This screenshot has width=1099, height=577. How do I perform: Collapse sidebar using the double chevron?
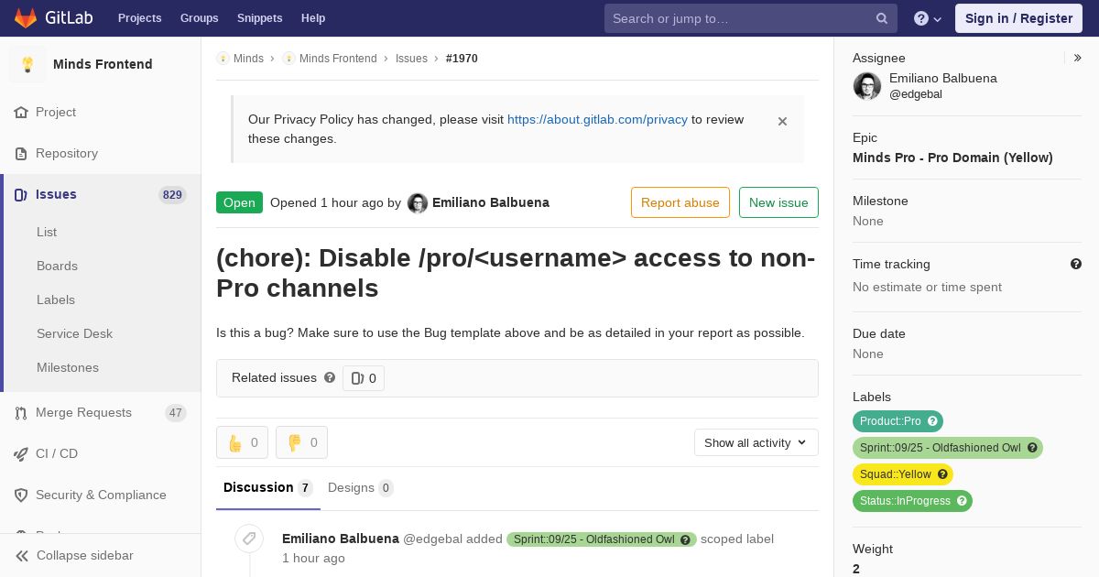tap(21, 556)
